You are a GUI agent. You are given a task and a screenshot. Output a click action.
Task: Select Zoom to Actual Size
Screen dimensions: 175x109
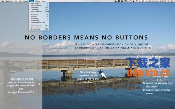coord(39,23)
